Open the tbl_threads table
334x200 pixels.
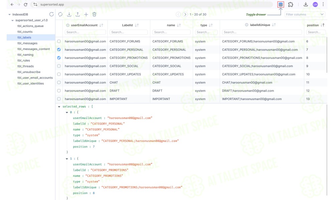click(26, 66)
